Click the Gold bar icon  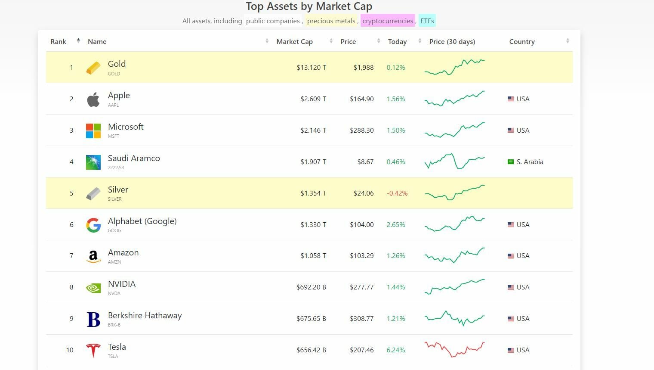pyautogui.click(x=93, y=68)
